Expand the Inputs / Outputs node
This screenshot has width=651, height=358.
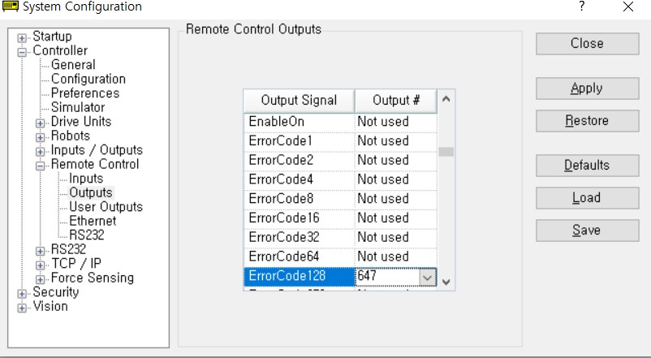[x=40, y=152]
